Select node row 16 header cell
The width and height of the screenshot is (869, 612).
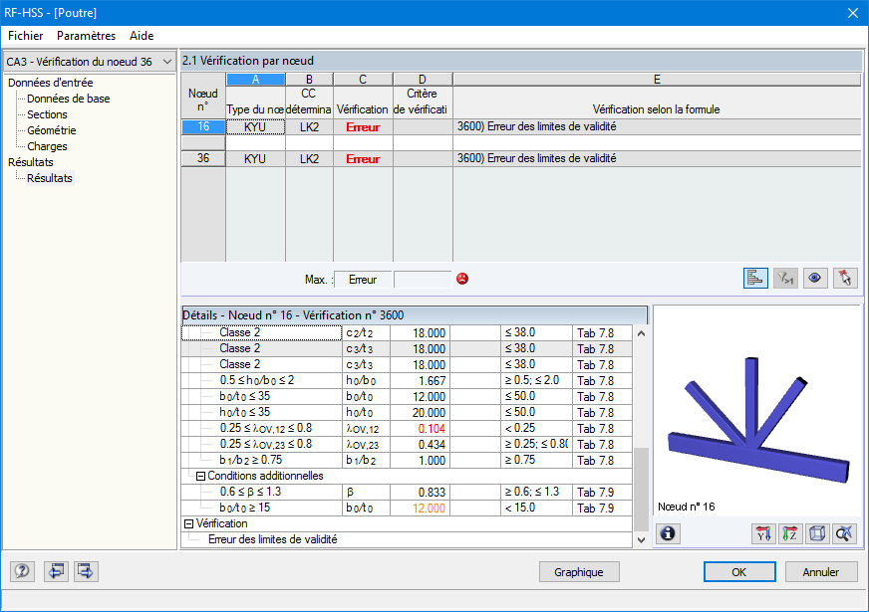[x=203, y=126]
